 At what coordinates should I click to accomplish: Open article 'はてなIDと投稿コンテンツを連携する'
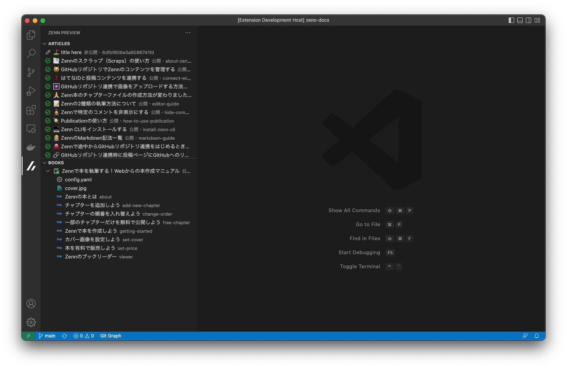[119, 78]
